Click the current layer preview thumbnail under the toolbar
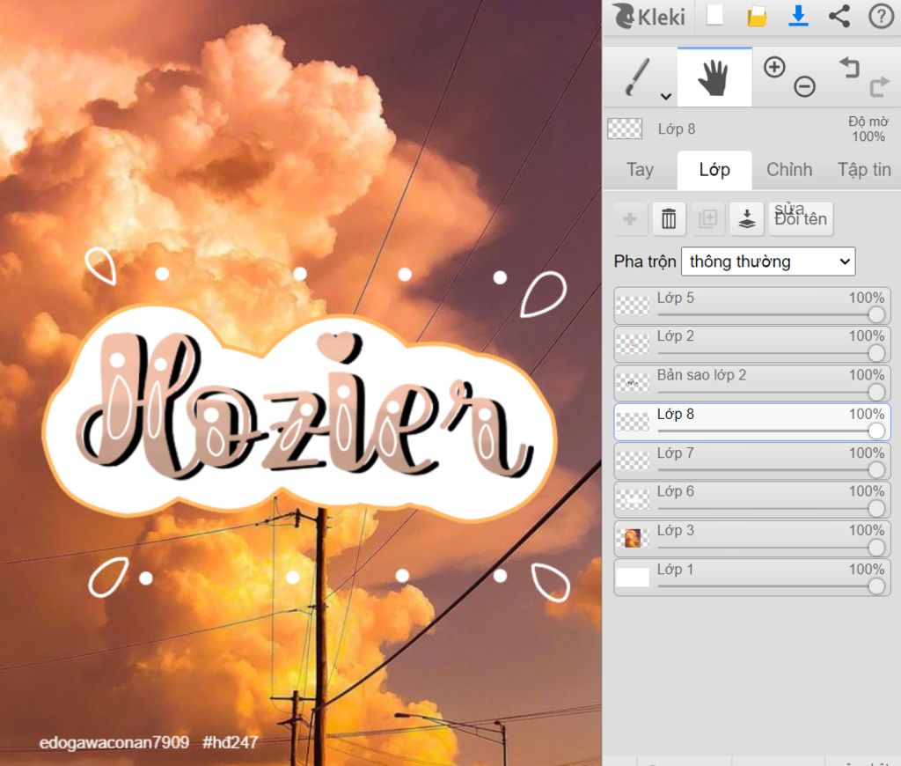The image size is (901, 766). coord(625,129)
